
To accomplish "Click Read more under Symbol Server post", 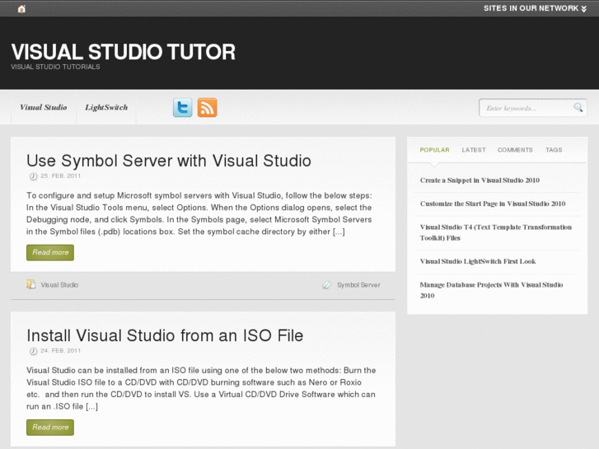I will [50, 253].
